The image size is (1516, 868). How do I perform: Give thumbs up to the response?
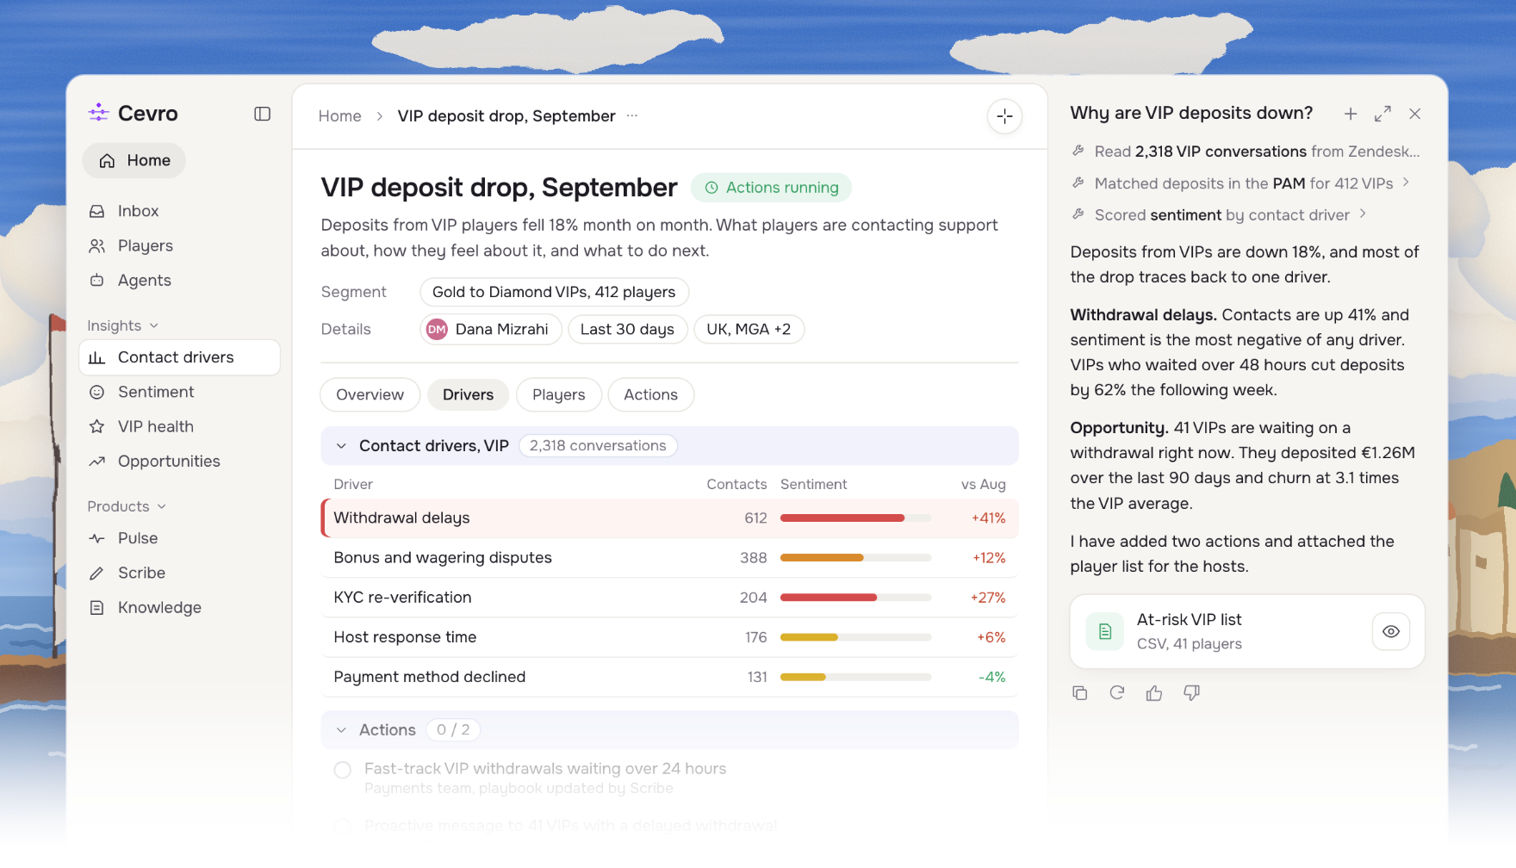1154,693
